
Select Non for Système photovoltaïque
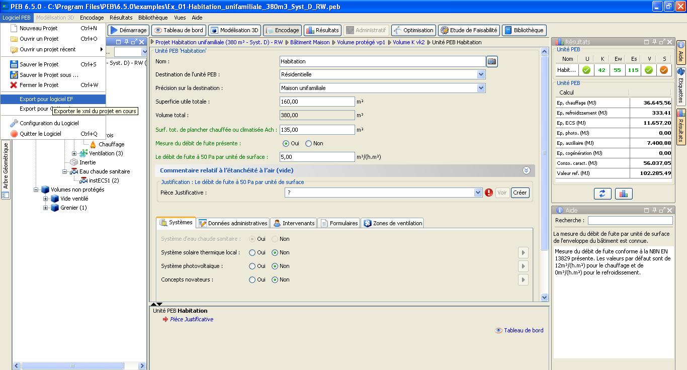275,266
